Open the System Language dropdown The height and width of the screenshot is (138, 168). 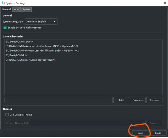click(x=41, y=22)
